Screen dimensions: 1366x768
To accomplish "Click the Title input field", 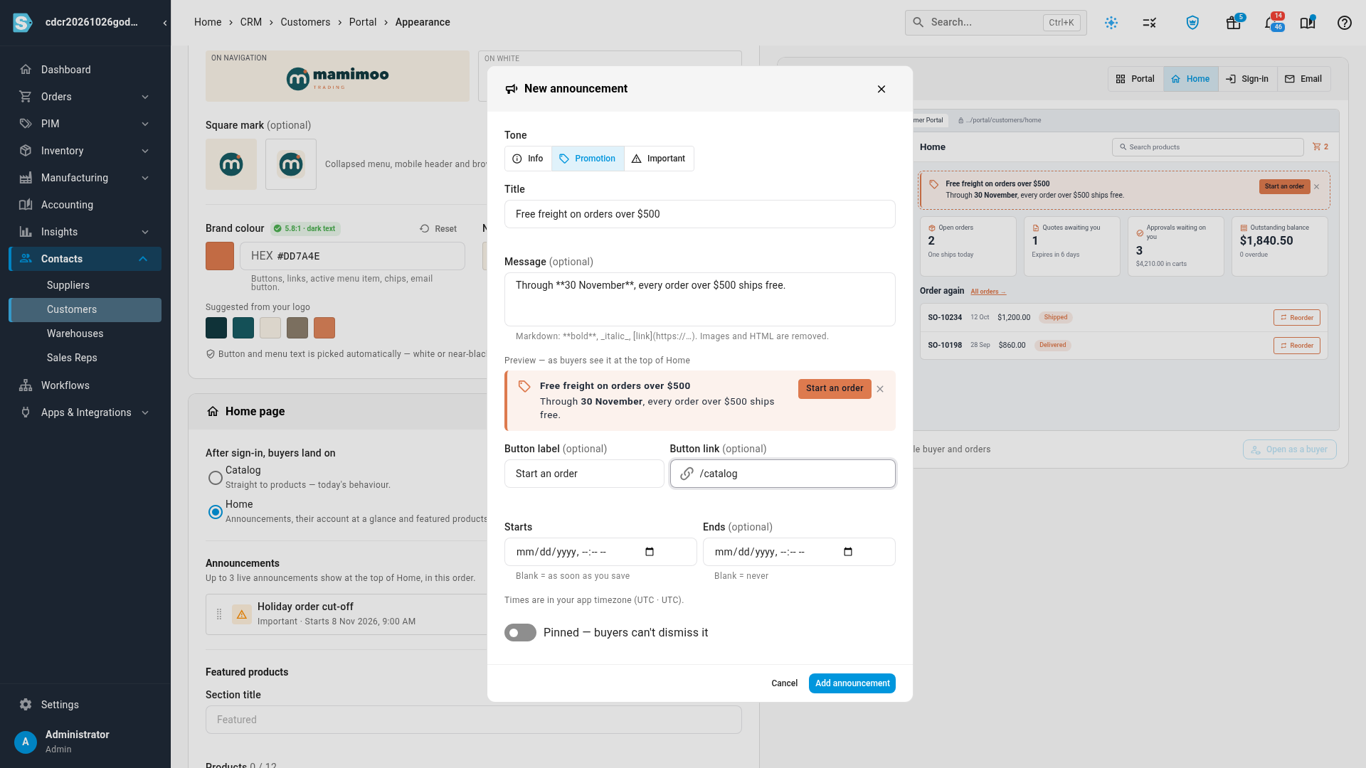I will (x=700, y=214).
